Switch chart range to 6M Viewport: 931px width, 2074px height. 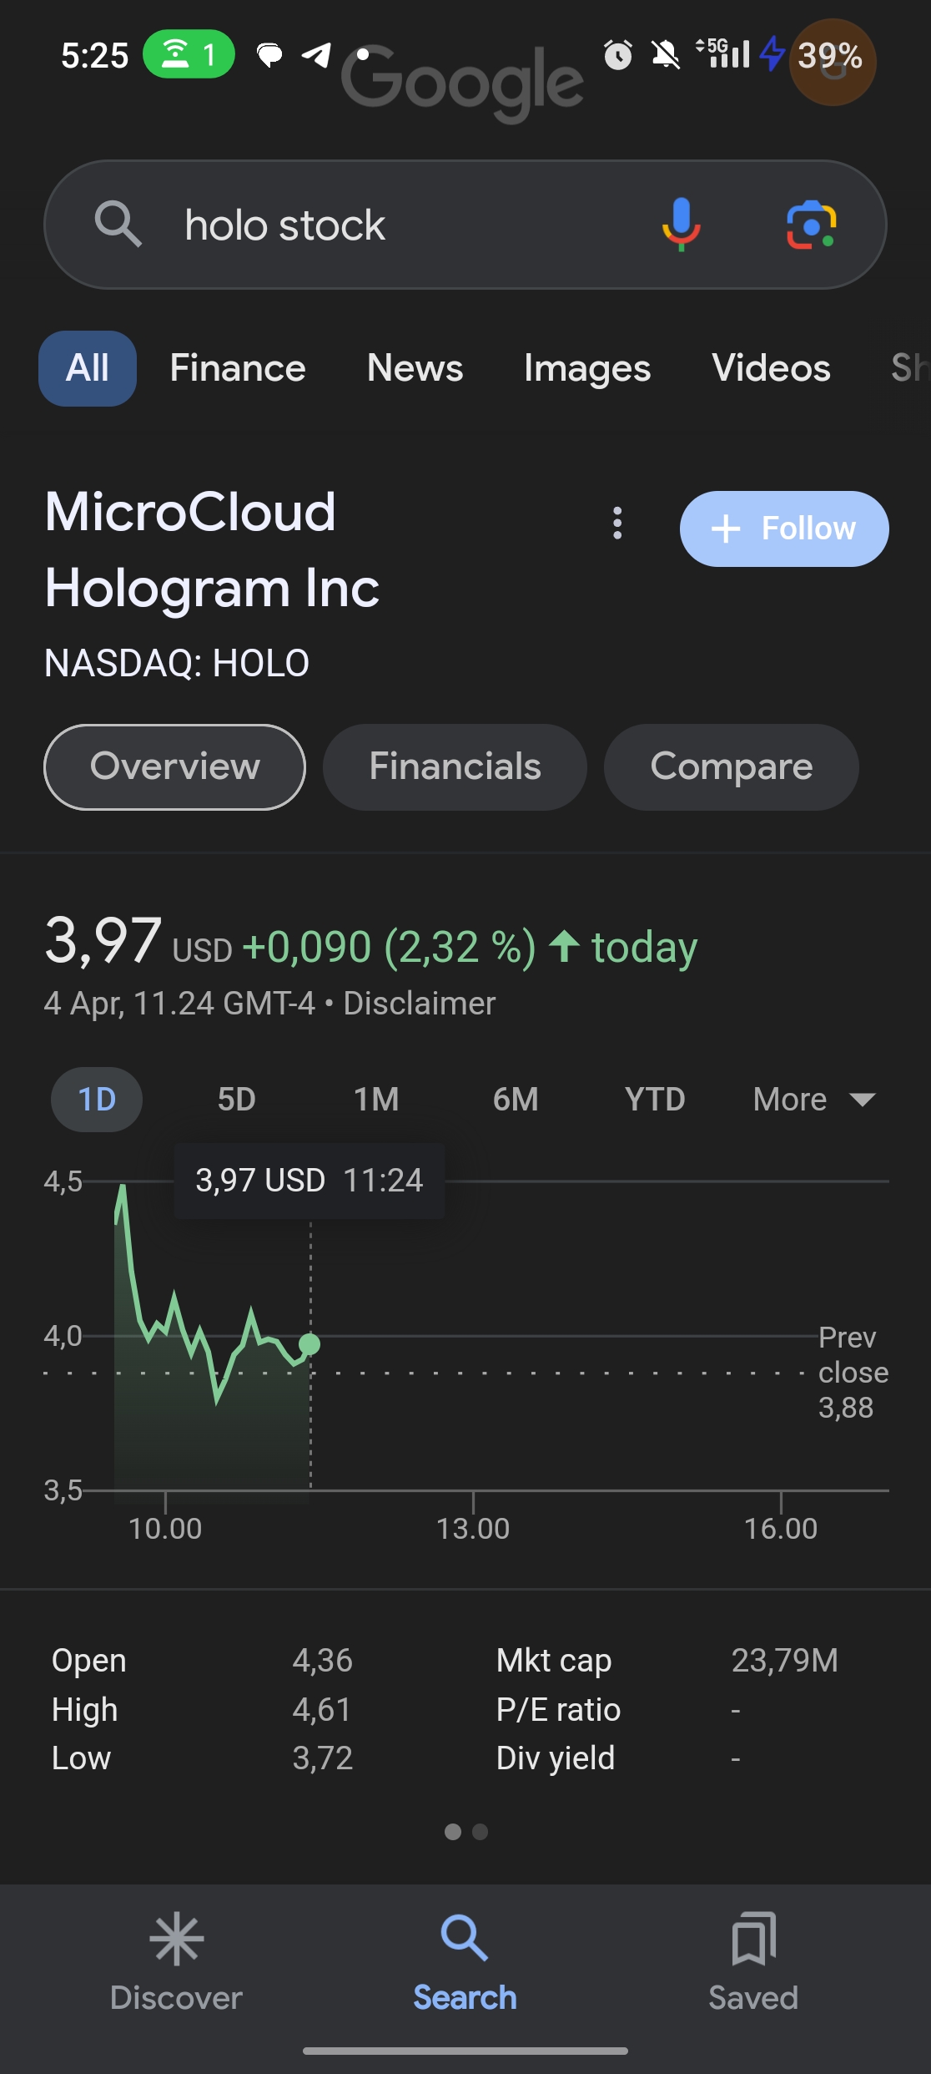[516, 1099]
